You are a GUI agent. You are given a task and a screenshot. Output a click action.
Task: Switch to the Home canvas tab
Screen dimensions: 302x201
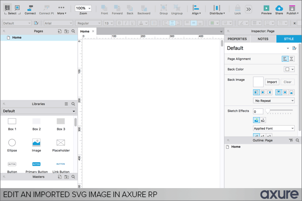(85, 31)
